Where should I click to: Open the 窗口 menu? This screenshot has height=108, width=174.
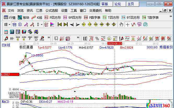coord(83,11)
